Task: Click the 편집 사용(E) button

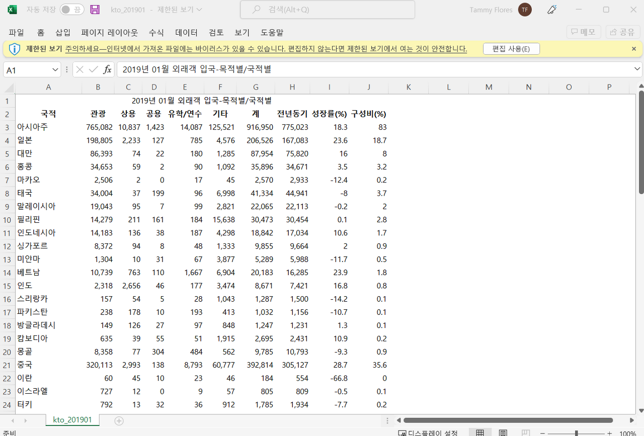Action: pyautogui.click(x=511, y=49)
